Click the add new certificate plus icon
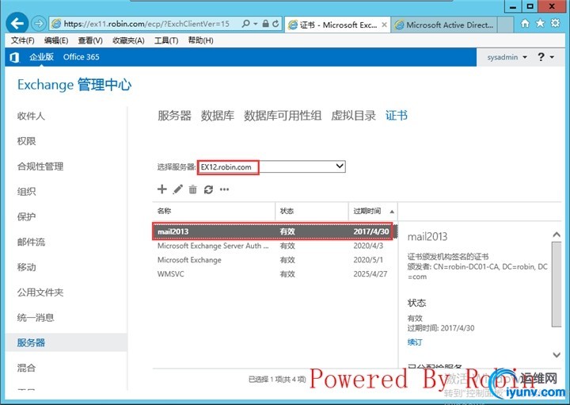Screen dimensions: 570x405 click(161, 189)
